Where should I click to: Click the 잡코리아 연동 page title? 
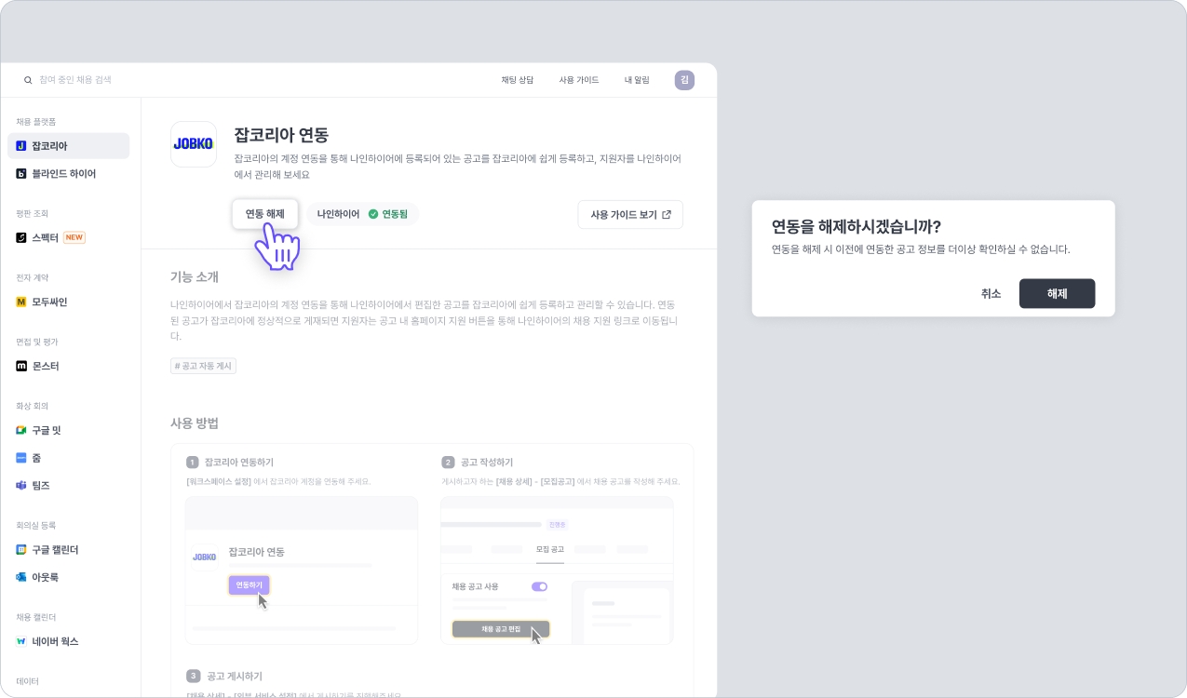[x=281, y=135]
